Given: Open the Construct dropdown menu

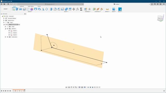Looking at the screenshot, I should [x=98, y=12].
